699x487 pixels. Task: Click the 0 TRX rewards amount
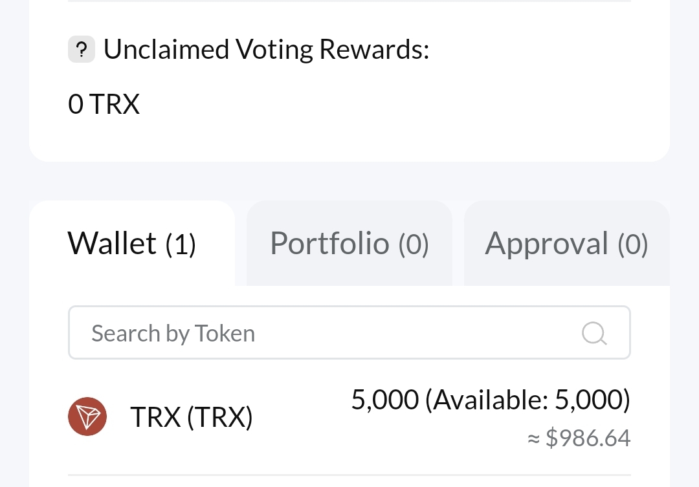104,104
